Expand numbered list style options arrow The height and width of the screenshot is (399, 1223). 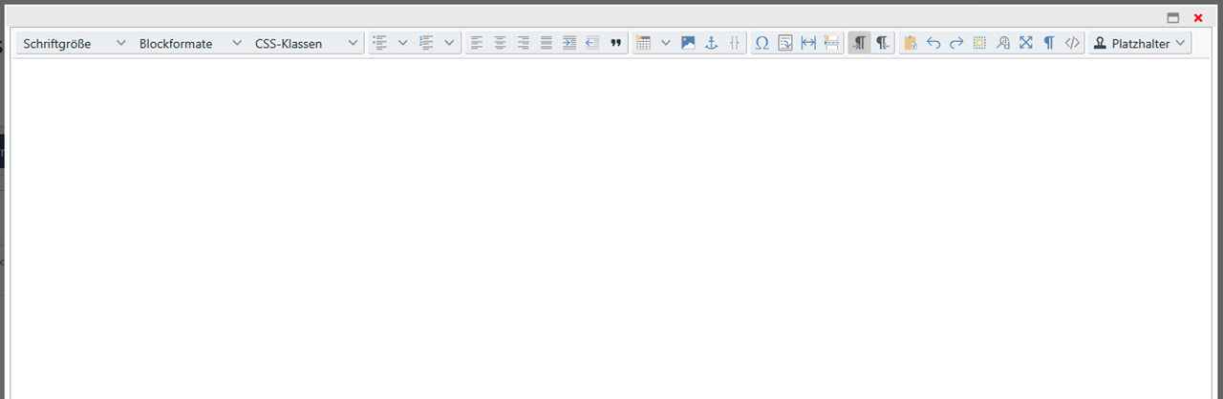(449, 43)
